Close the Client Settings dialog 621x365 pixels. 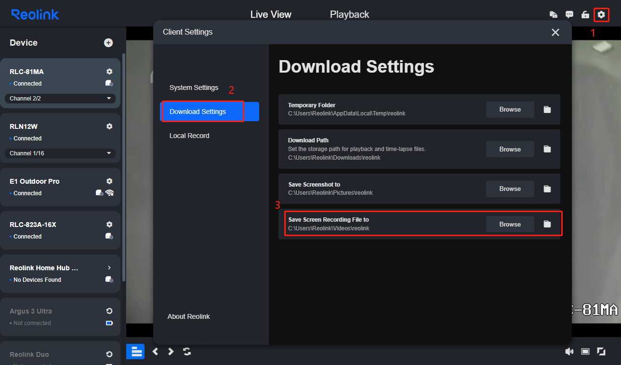click(555, 32)
